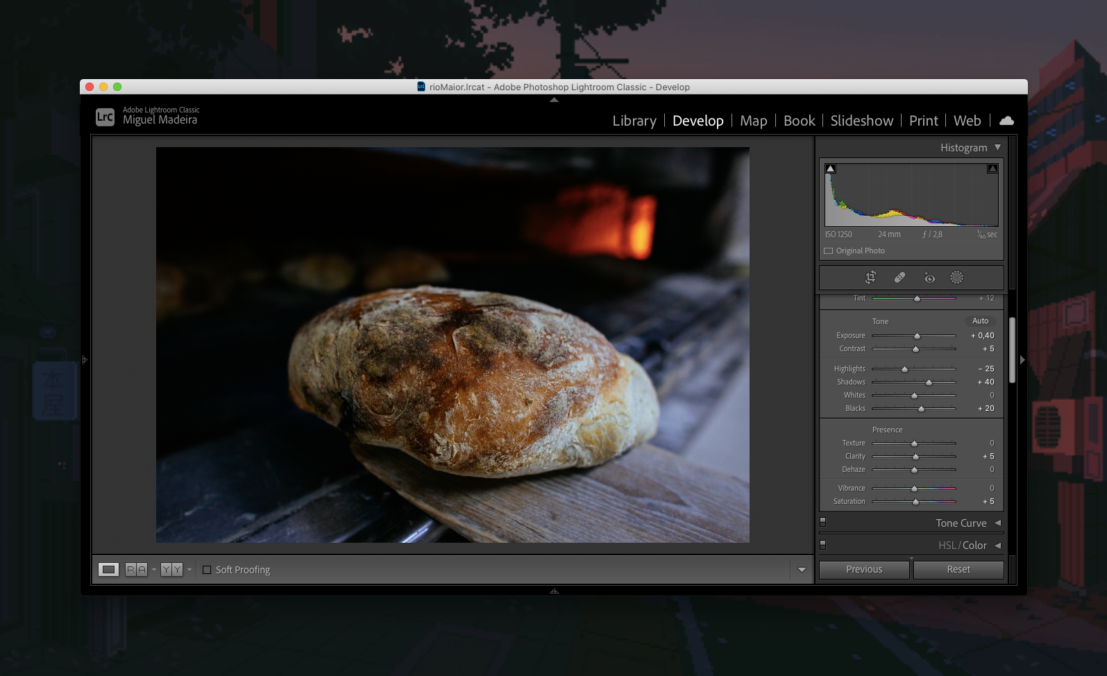Open the toolbar content dropdown arrow
This screenshot has width=1107, height=676.
pyautogui.click(x=802, y=570)
